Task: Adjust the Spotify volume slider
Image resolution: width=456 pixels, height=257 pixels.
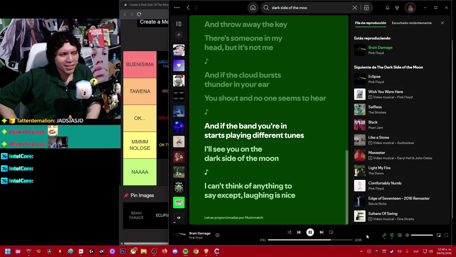Action: (422, 235)
